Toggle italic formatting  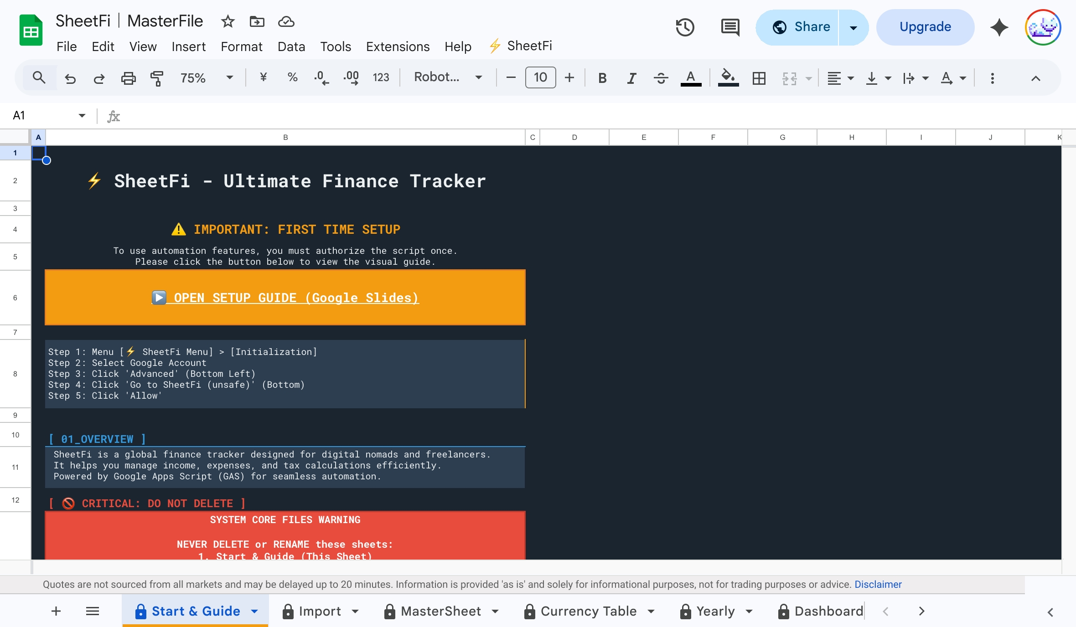pyautogui.click(x=631, y=78)
